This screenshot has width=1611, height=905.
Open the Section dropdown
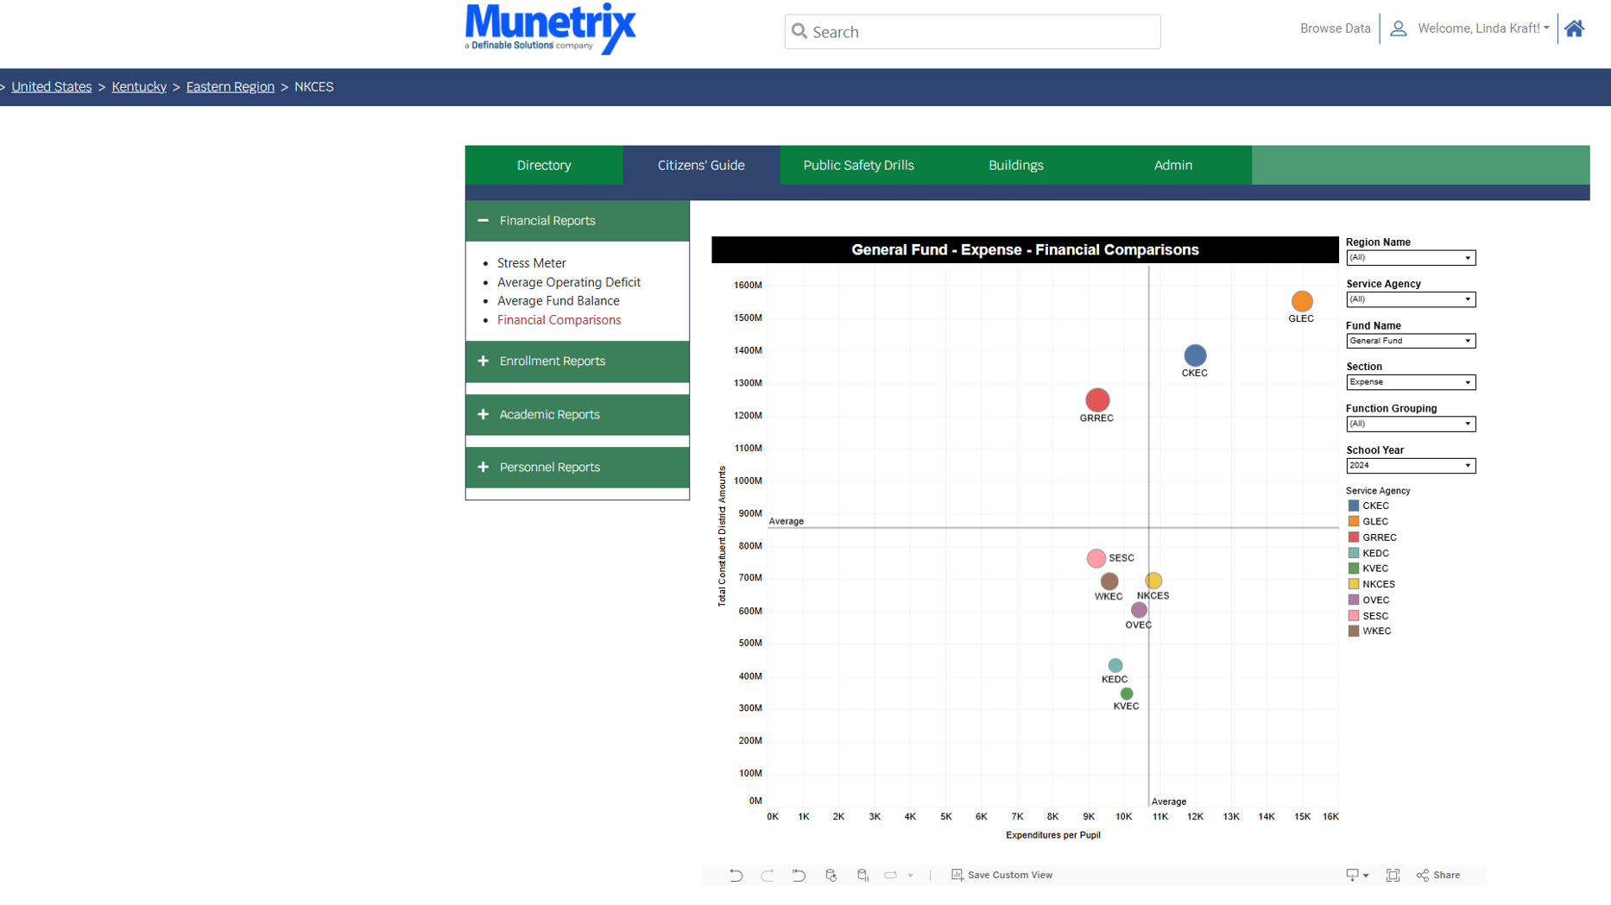(x=1411, y=382)
